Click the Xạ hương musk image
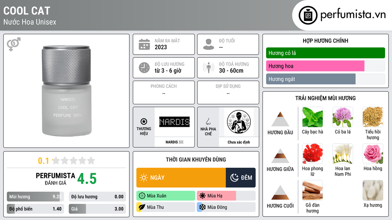Viewport: 392px width, 220px height. pos(373,191)
